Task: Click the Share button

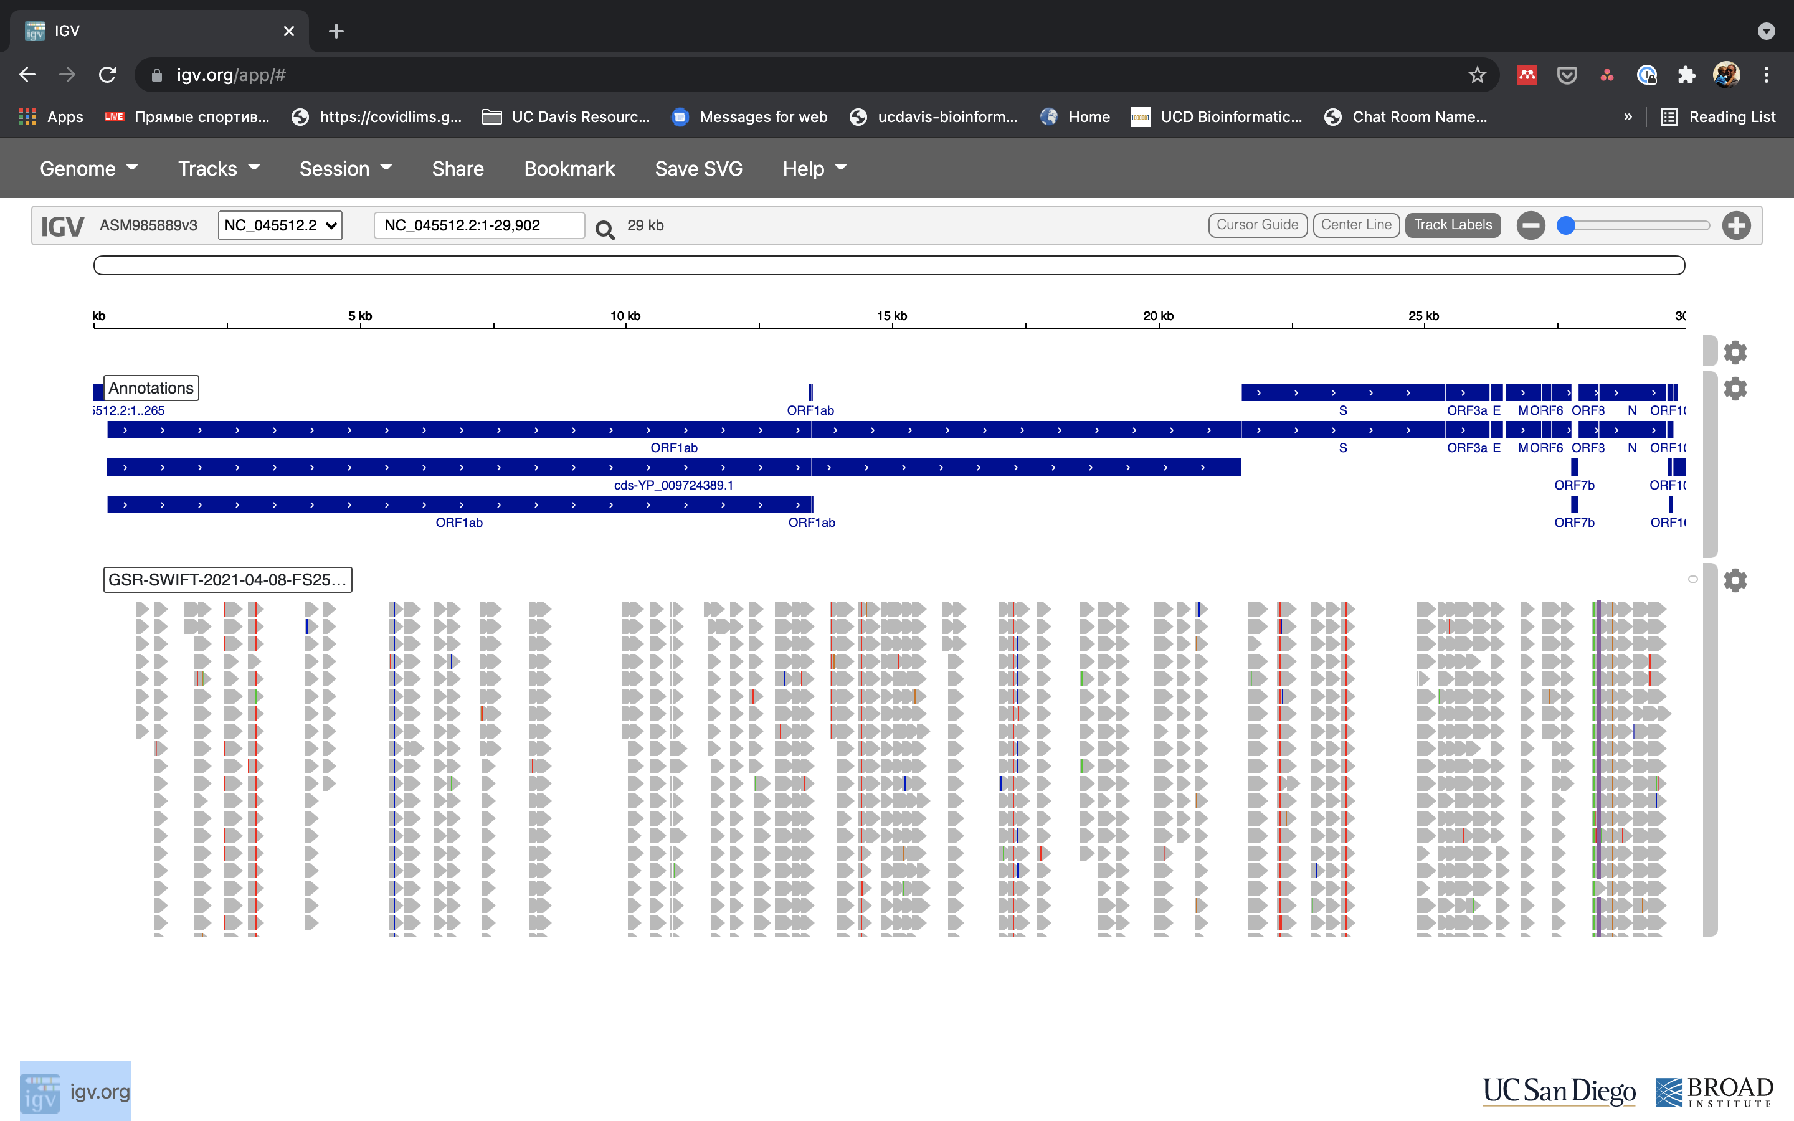Action: click(x=457, y=168)
